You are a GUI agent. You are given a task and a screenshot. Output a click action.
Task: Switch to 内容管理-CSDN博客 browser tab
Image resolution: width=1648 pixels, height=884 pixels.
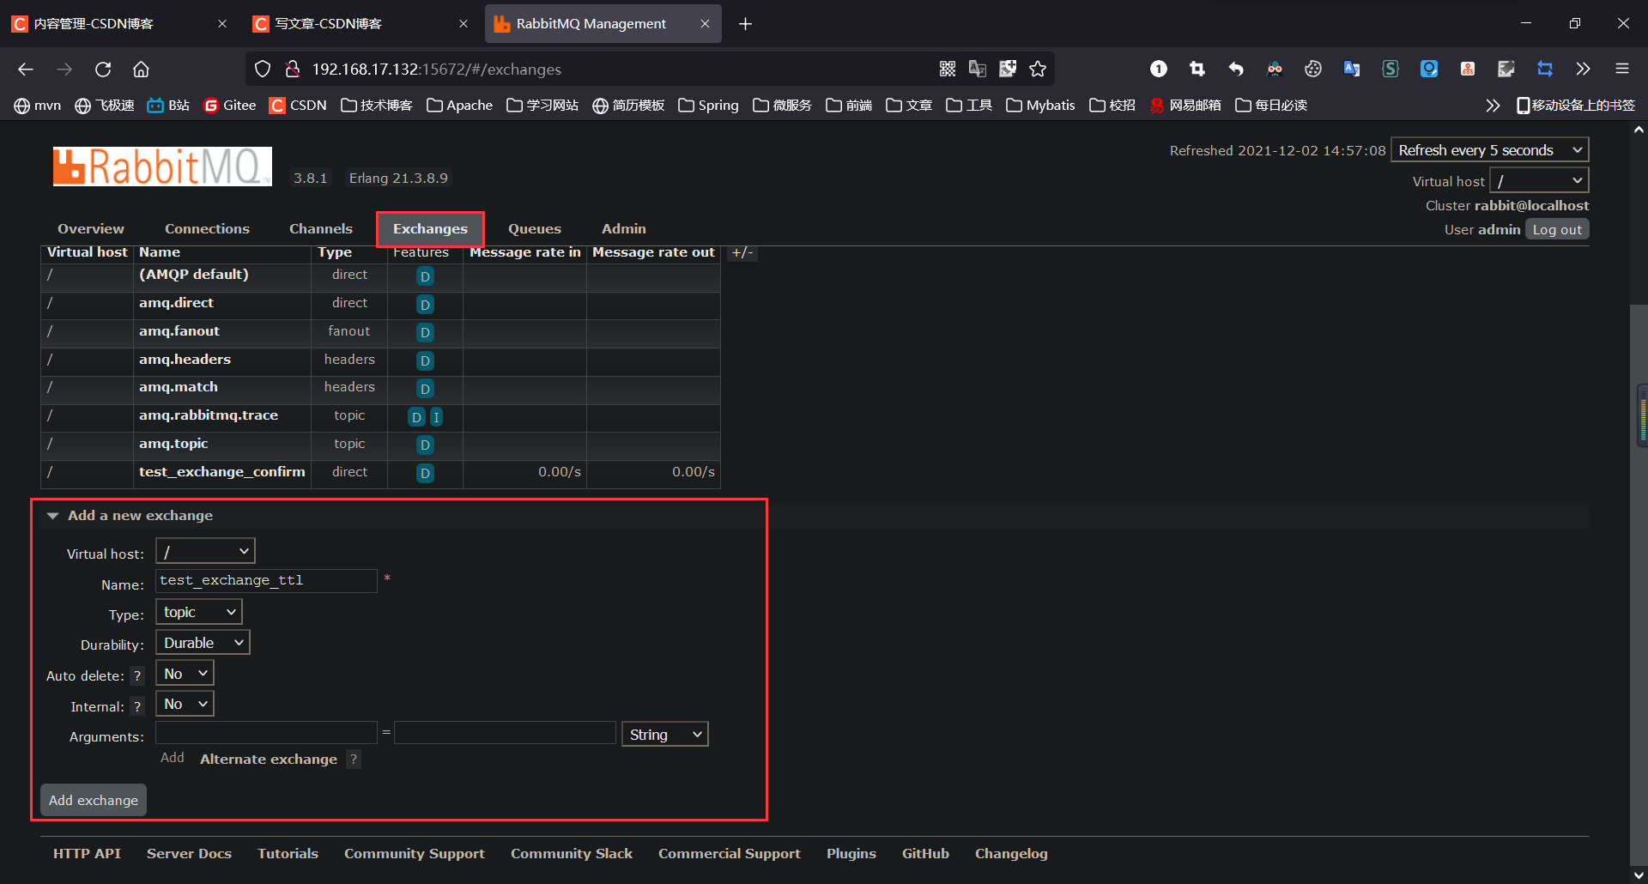tap(120, 24)
